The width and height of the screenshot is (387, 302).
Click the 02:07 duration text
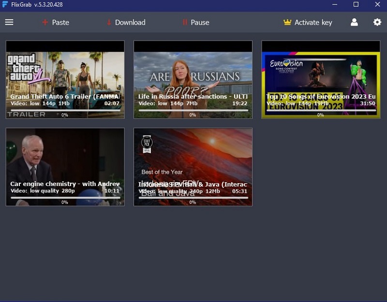coord(112,103)
